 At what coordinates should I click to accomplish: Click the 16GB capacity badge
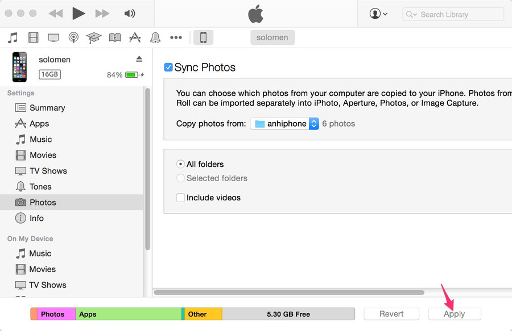tap(49, 74)
